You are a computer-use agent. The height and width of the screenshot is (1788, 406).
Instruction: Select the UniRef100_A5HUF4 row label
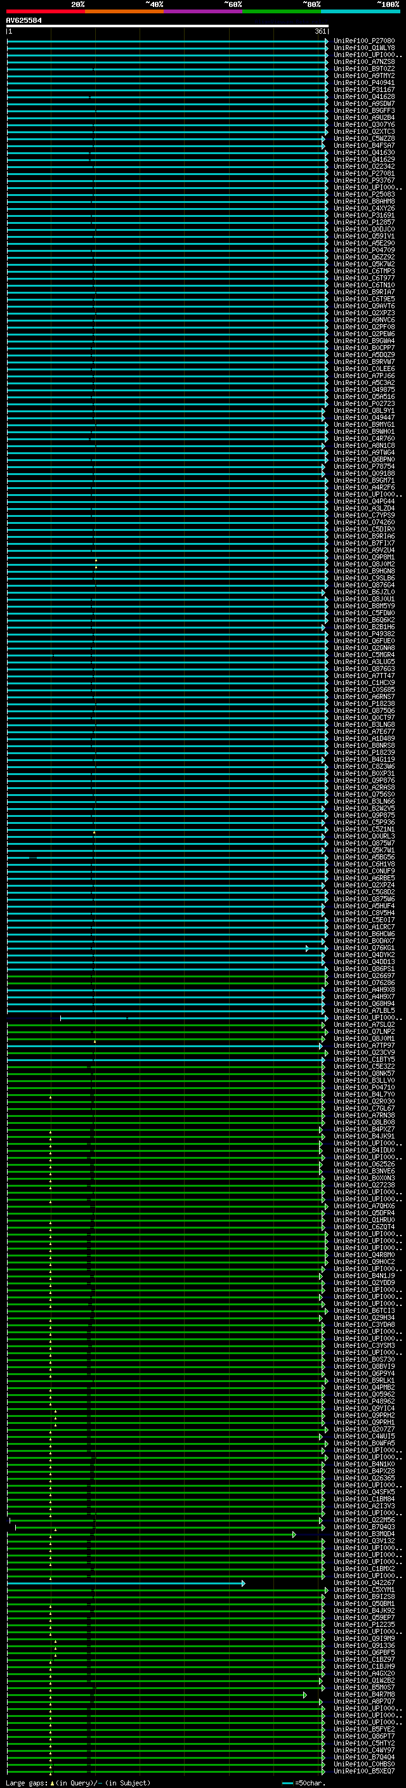pyautogui.click(x=363, y=906)
